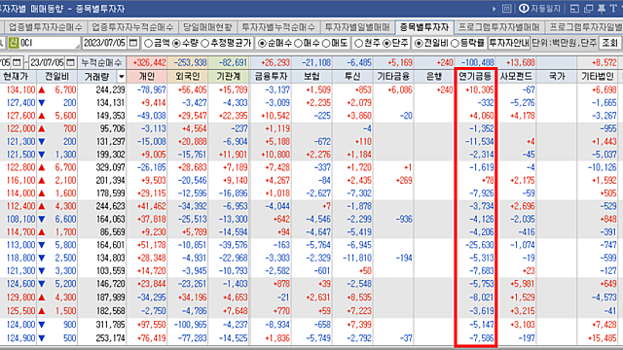This screenshot has height=350, width=623.
Task: Switch to the 업종별투자자순매수 tab
Action: click(46, 27)
